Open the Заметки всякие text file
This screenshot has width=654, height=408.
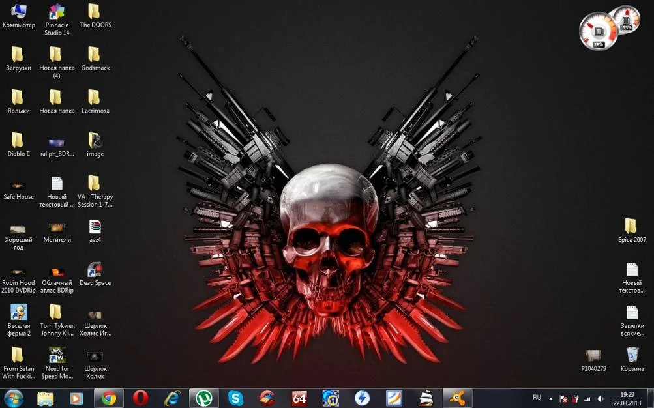[x=632, y=321]
